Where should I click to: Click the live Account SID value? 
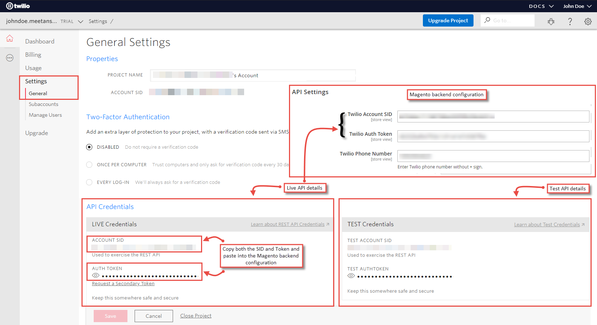point(144,247)
